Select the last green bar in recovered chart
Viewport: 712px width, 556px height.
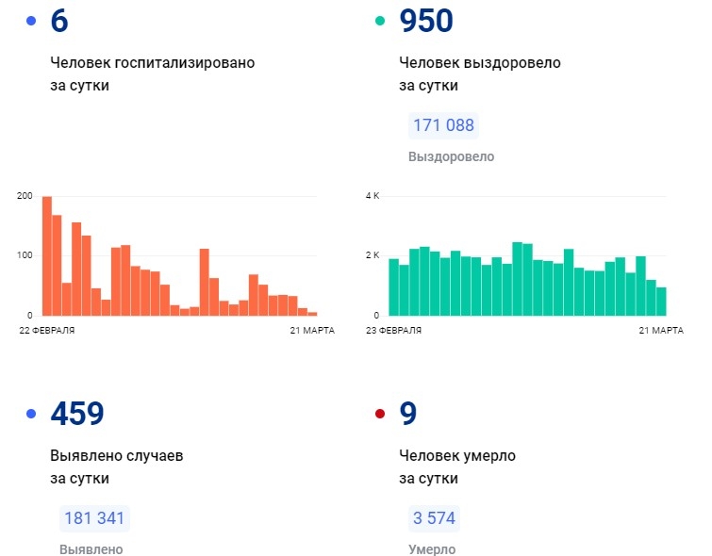point(661,301)
